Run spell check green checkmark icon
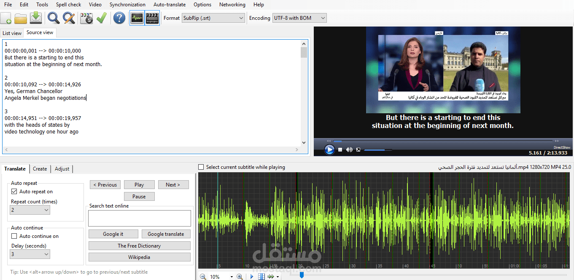574x280 pixels. point(101,18)
